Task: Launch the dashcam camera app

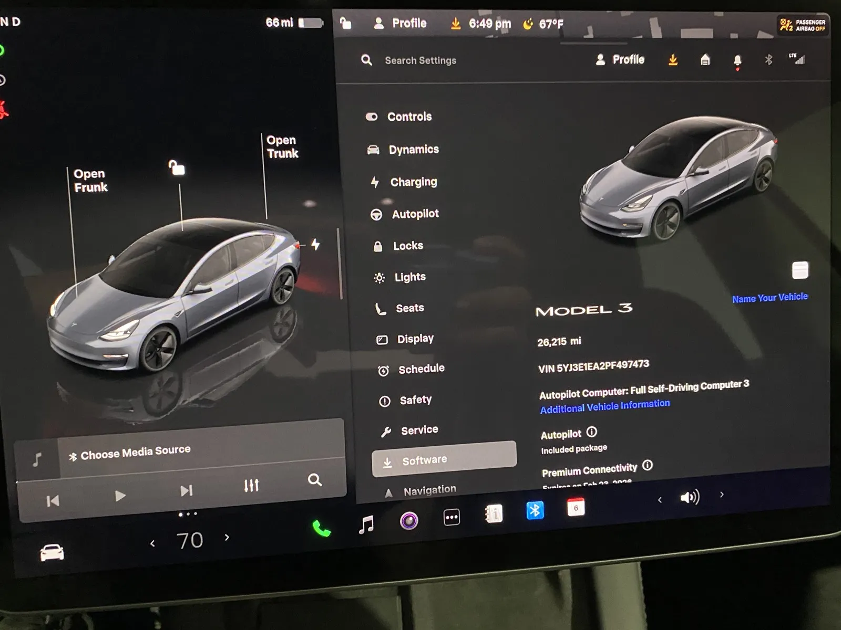Action: (409, 520)
